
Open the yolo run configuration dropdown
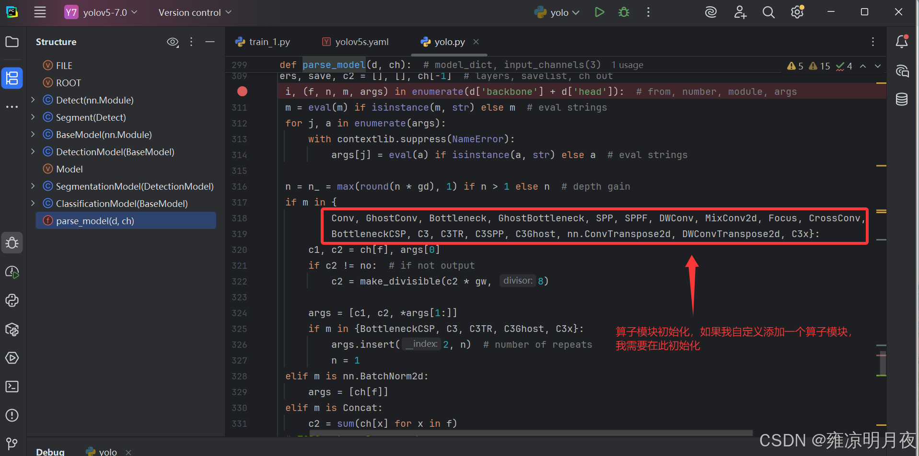tap(557, 12)
